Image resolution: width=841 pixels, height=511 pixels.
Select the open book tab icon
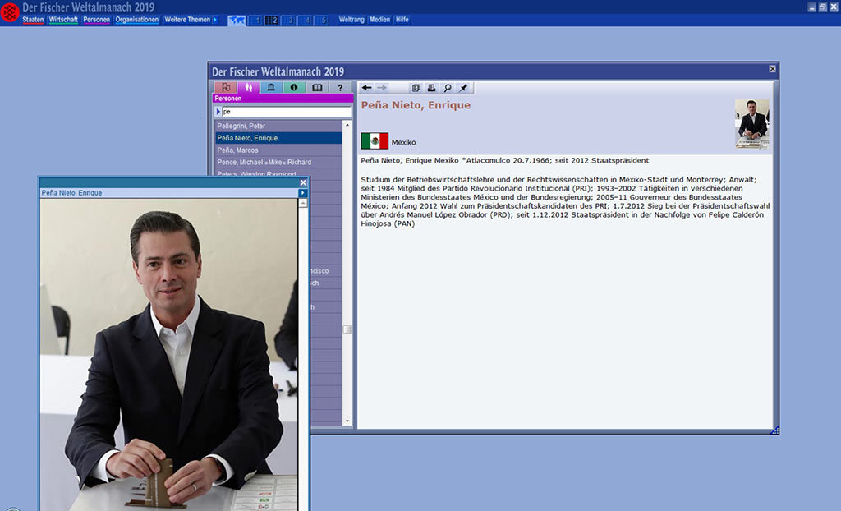(x=317, y=87)
